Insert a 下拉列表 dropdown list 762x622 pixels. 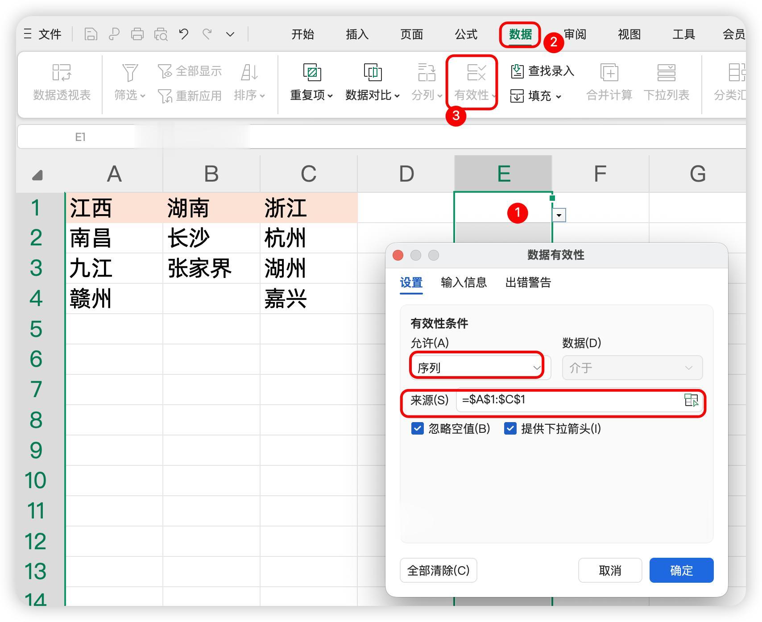click(667, 83)
